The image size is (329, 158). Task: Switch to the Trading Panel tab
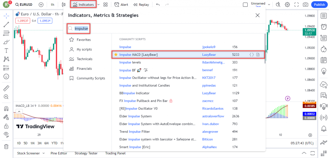[x=115, y=153]
